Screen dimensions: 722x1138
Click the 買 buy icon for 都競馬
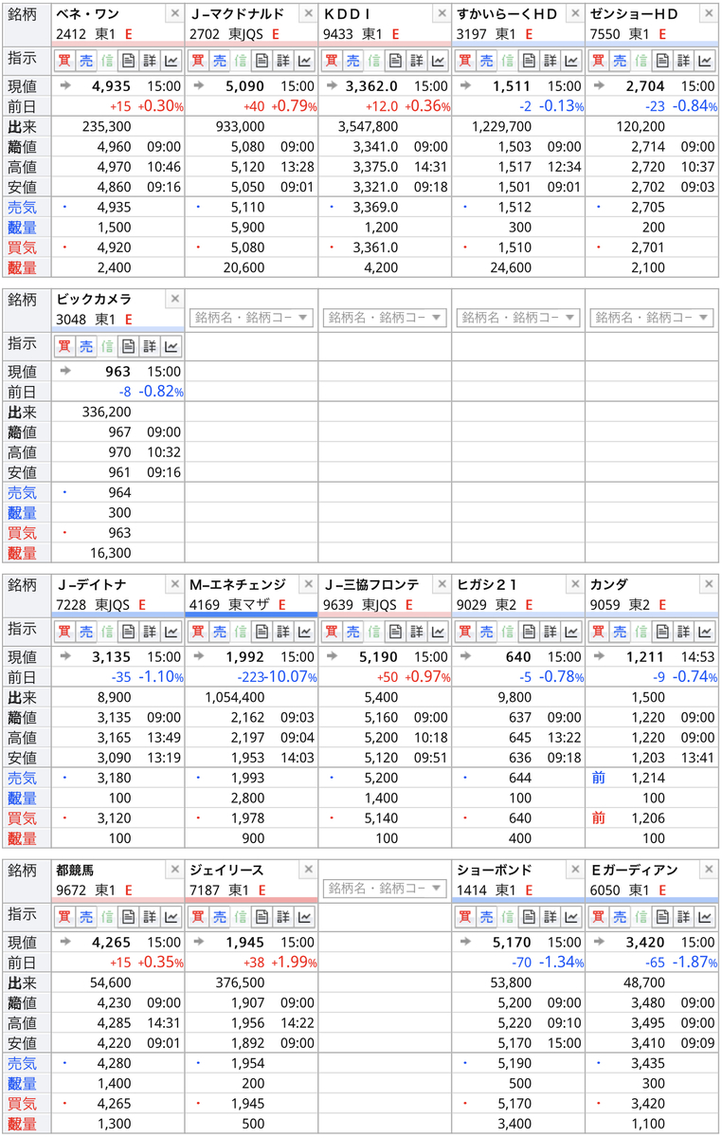coord(64,917)
